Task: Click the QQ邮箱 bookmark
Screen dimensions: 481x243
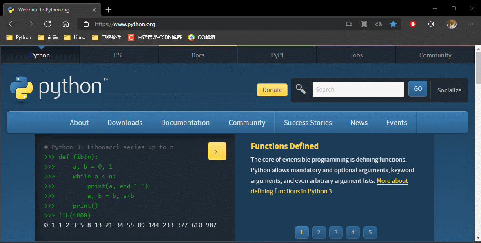Action: [x=201, y=37]
